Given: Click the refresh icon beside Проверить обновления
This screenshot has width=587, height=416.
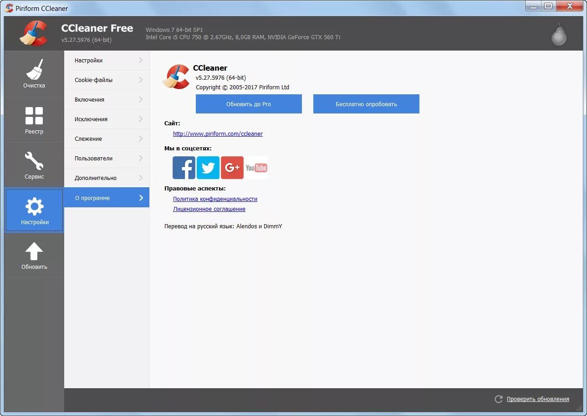Looking at the screenshot, I should click(499, 399).
